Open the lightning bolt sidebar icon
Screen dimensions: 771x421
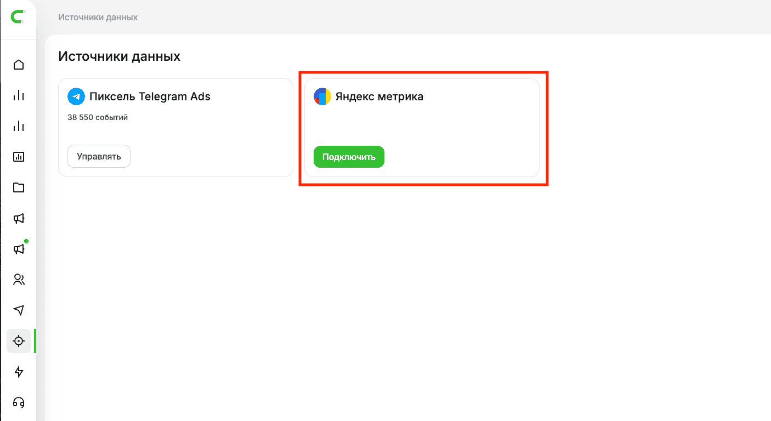tap(19, 372)
